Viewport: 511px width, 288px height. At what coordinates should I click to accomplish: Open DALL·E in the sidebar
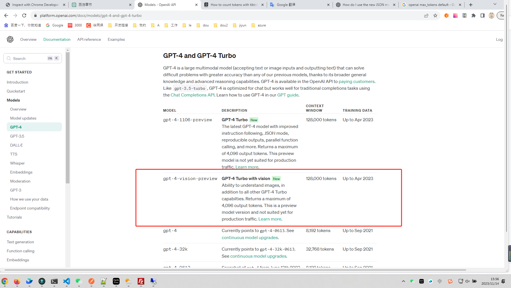point(16,145)
